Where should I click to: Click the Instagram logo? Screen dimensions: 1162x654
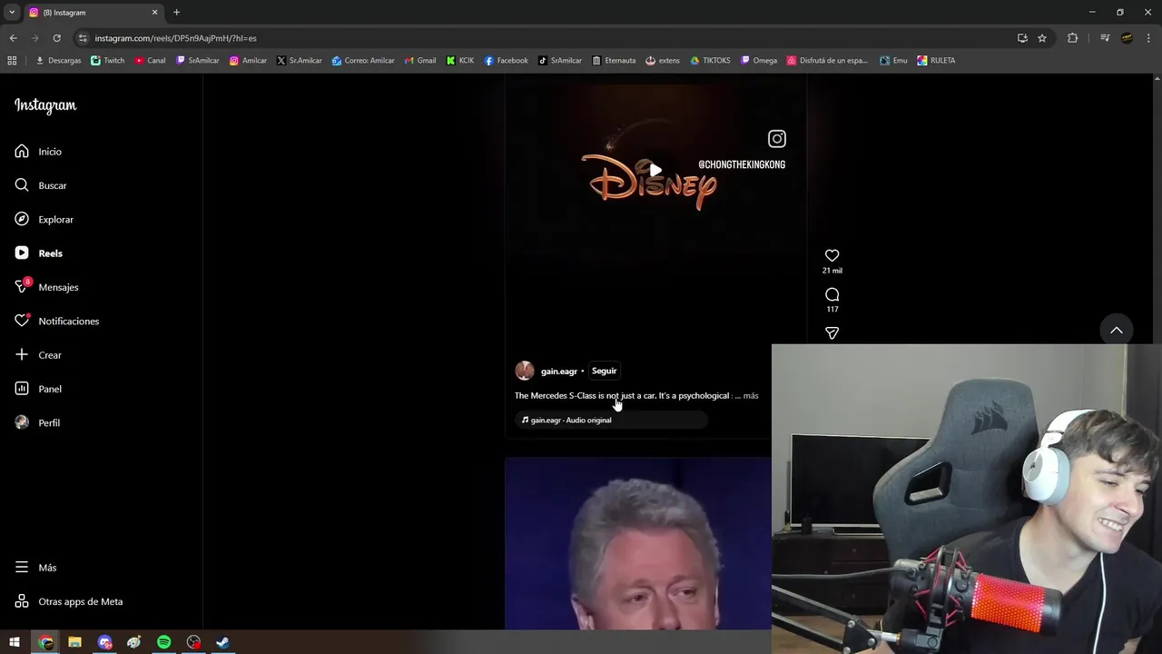(x=45, y=105)
